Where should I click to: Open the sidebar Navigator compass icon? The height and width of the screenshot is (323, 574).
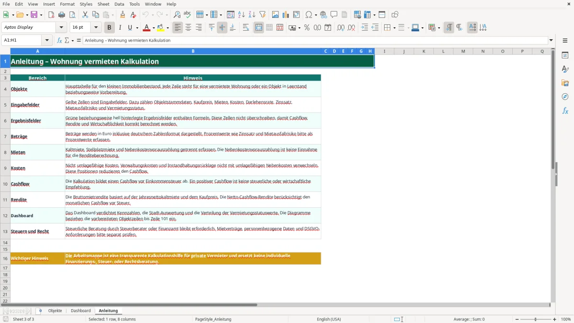click(x=565, y=97)
